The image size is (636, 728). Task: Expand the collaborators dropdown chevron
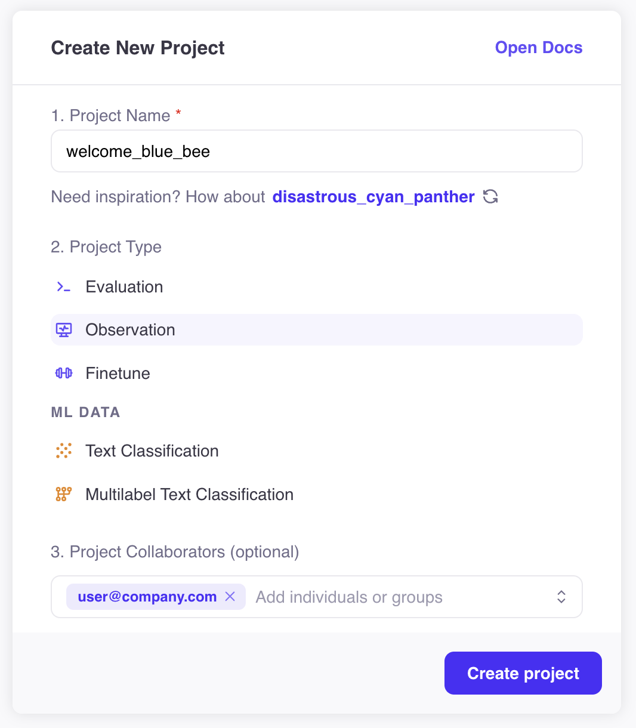(x=561, y=597)
